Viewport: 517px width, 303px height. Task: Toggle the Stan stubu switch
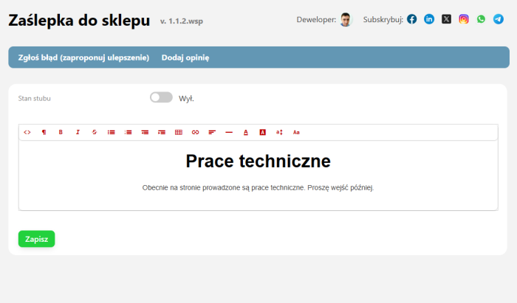click(x=160, y=97)
